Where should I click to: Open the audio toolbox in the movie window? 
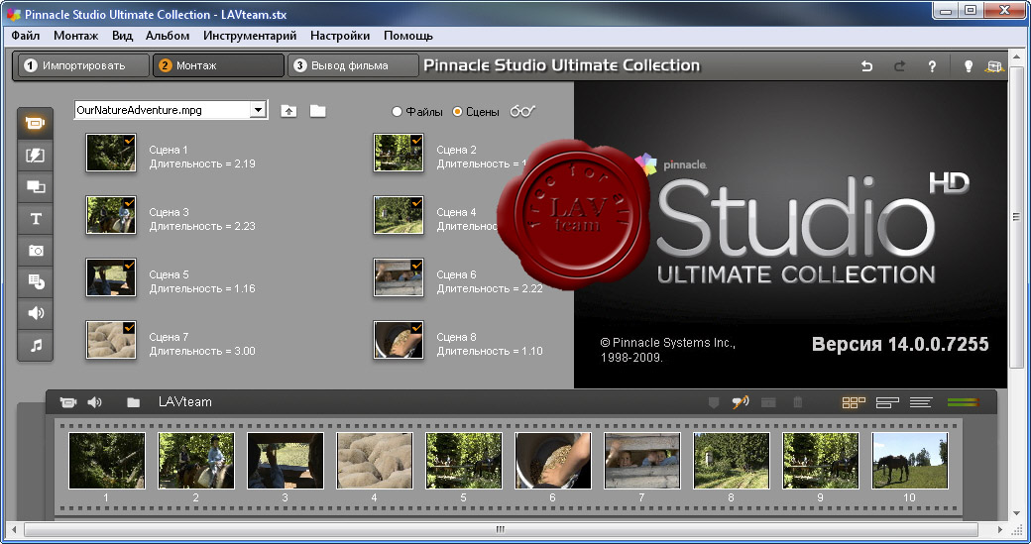(95, 402)
